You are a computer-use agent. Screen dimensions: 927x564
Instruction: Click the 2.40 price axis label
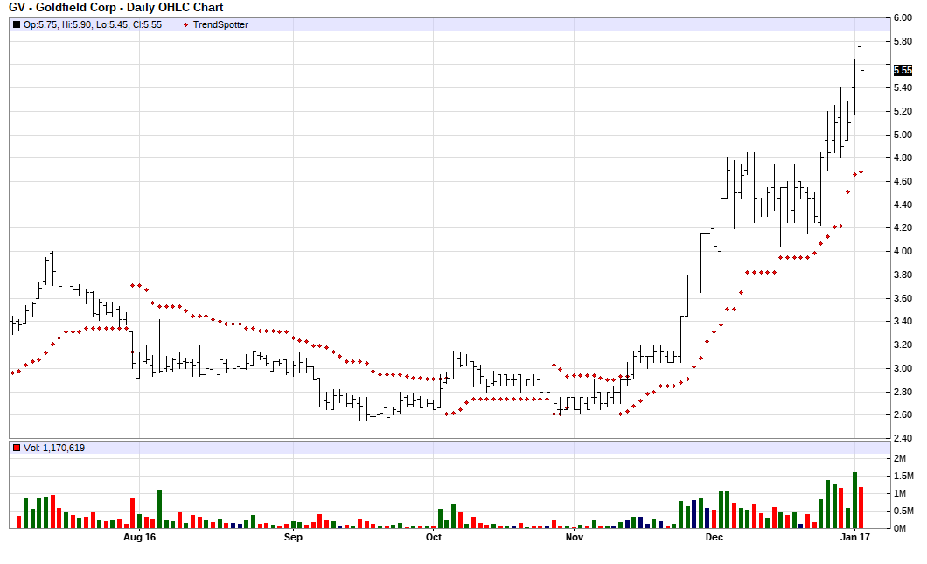coord(903,439)
